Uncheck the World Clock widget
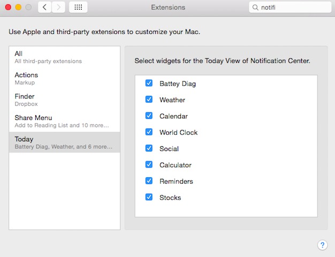 149,132
